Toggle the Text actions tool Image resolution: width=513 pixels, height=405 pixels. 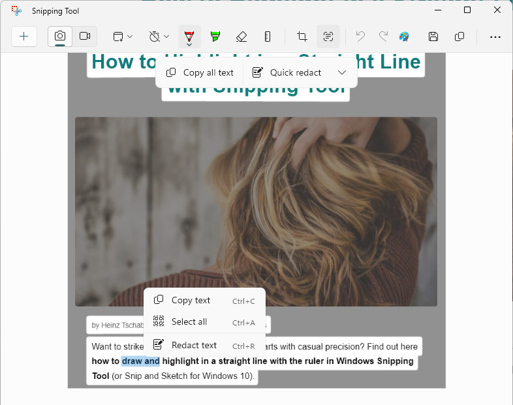328,37
